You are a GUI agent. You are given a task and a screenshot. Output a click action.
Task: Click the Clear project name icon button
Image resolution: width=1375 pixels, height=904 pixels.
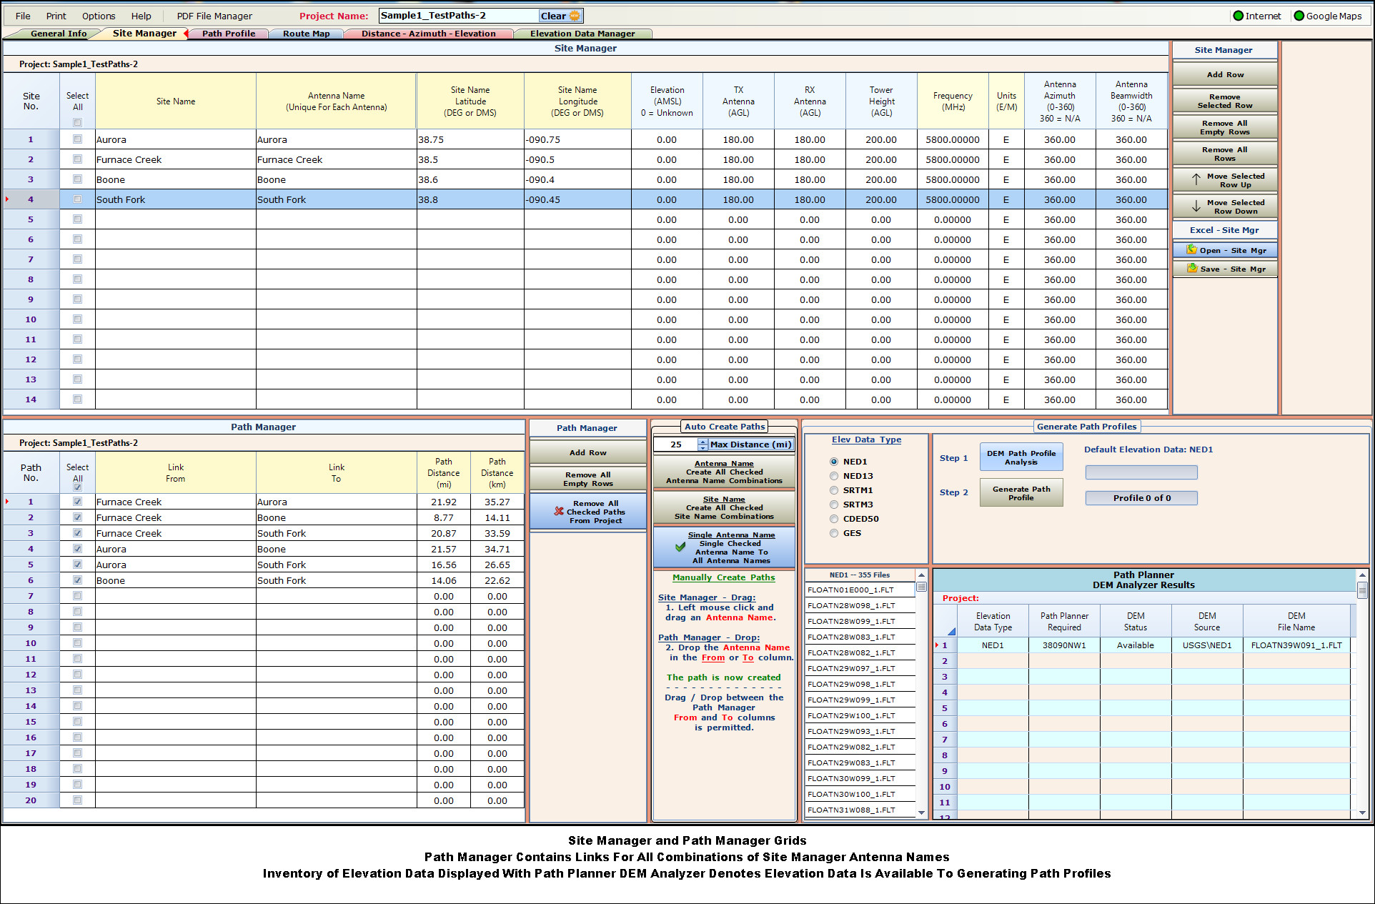click(575, 16)
